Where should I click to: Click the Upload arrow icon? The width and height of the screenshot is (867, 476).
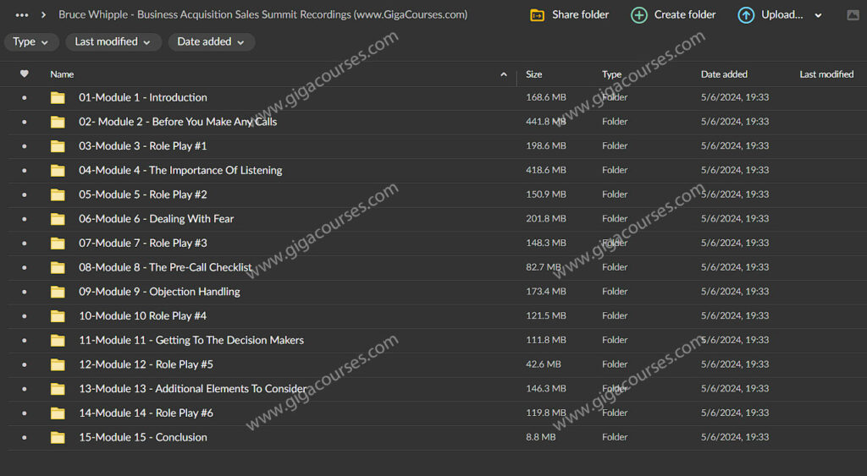pyautogui.click(x=746, y=15)
